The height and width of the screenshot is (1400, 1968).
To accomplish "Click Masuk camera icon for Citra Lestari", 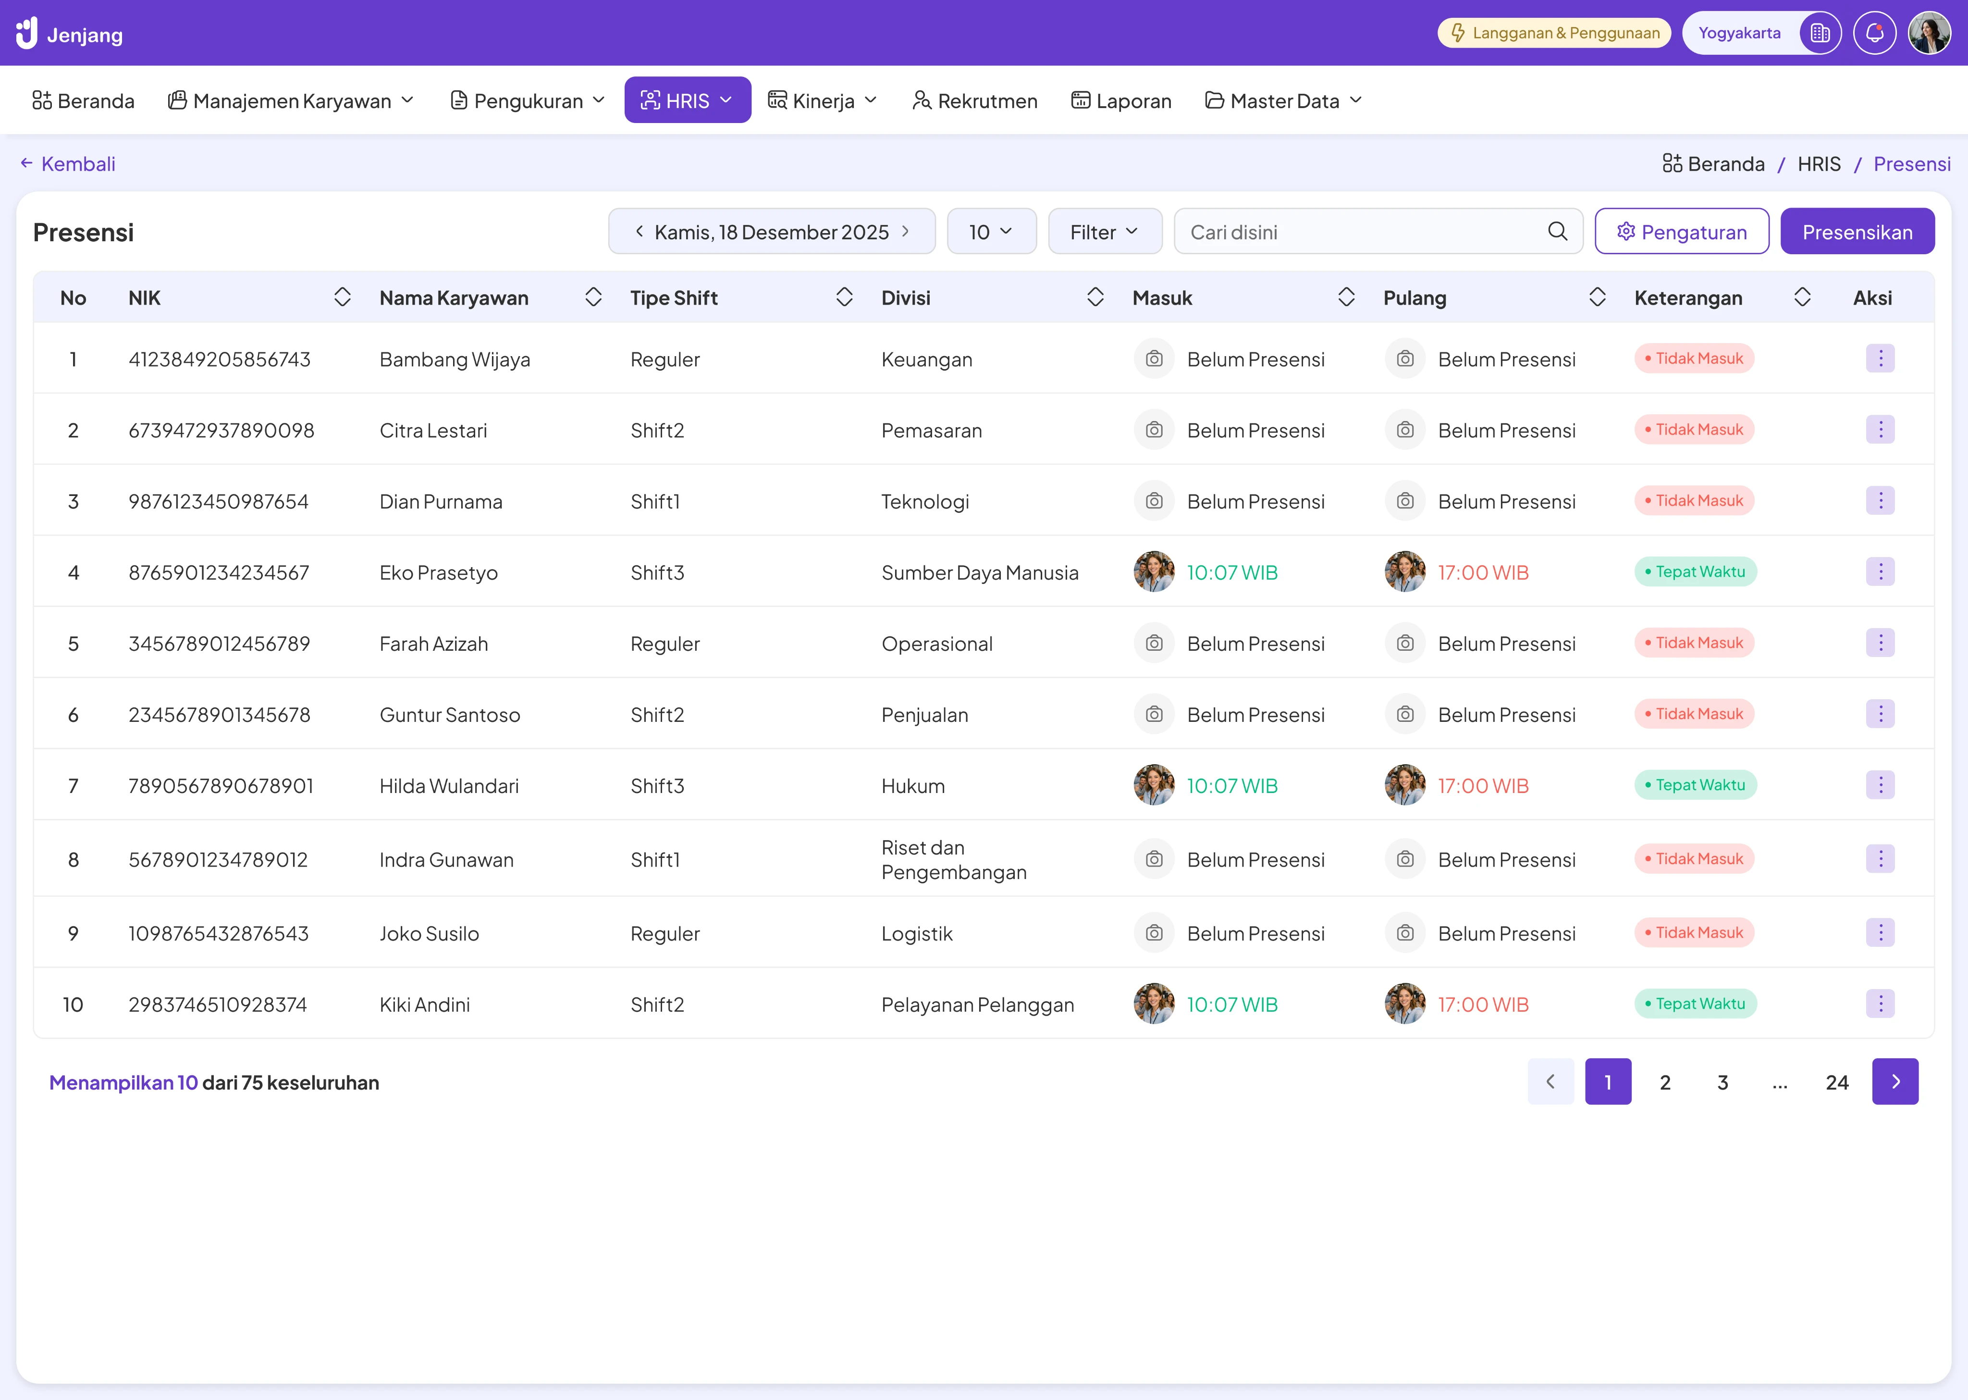I will [1154, 430].
